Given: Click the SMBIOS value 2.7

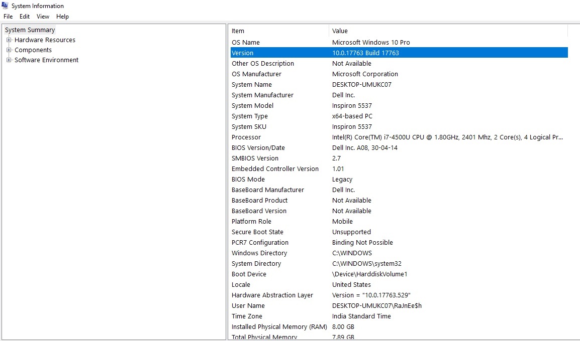Looking at the screenshot, I should 336,158.
